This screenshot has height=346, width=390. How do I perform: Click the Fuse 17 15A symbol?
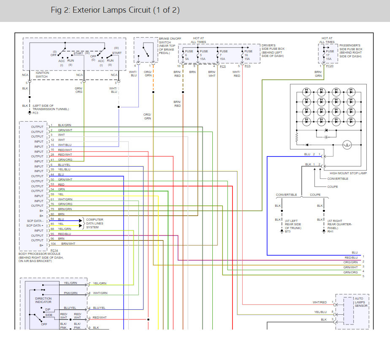(324, 55)
